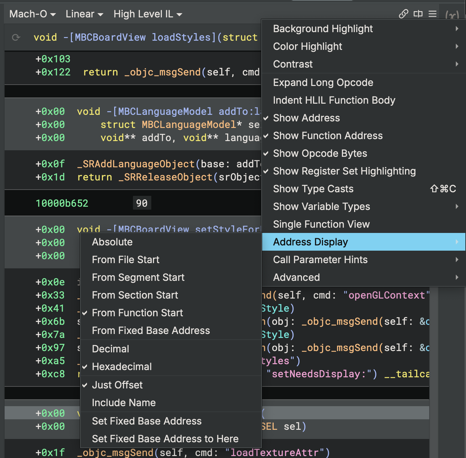Open the High Level IL dropdown
Viewport: 466px width, 458px height.
click(x=148, y=14)
